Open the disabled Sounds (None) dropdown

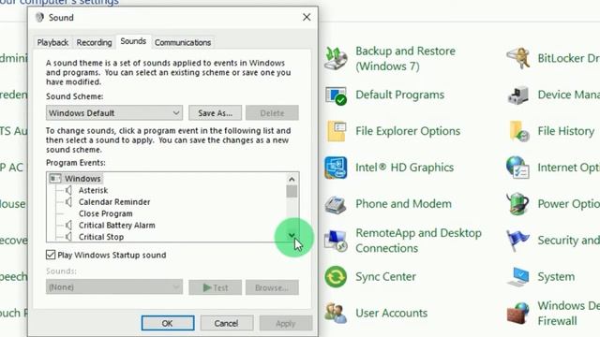(114, 287)
